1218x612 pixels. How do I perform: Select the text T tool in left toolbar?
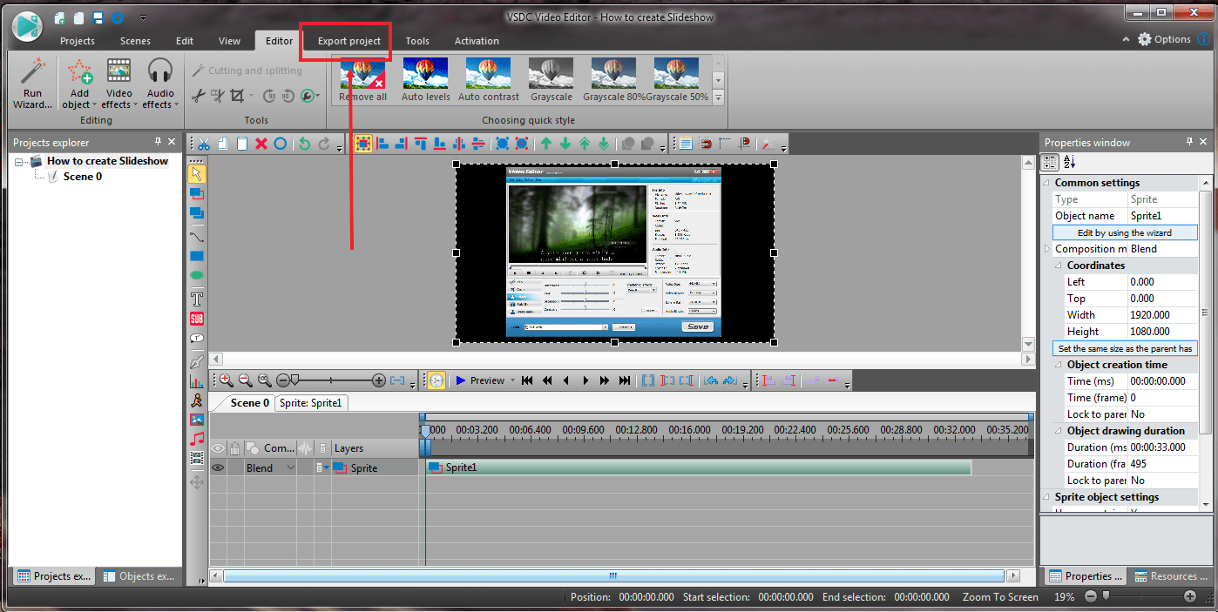[x=197, y=299]
